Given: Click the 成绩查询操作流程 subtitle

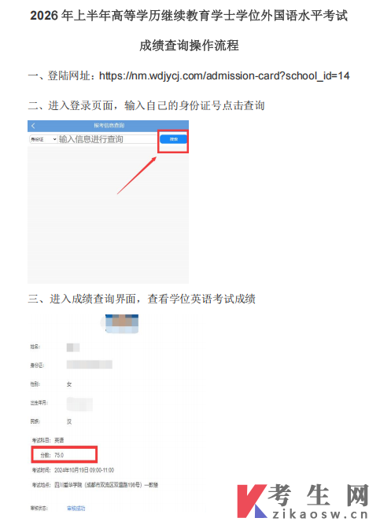Looking at the screenshot, I should pyautogui.click(x=189, y=46).
